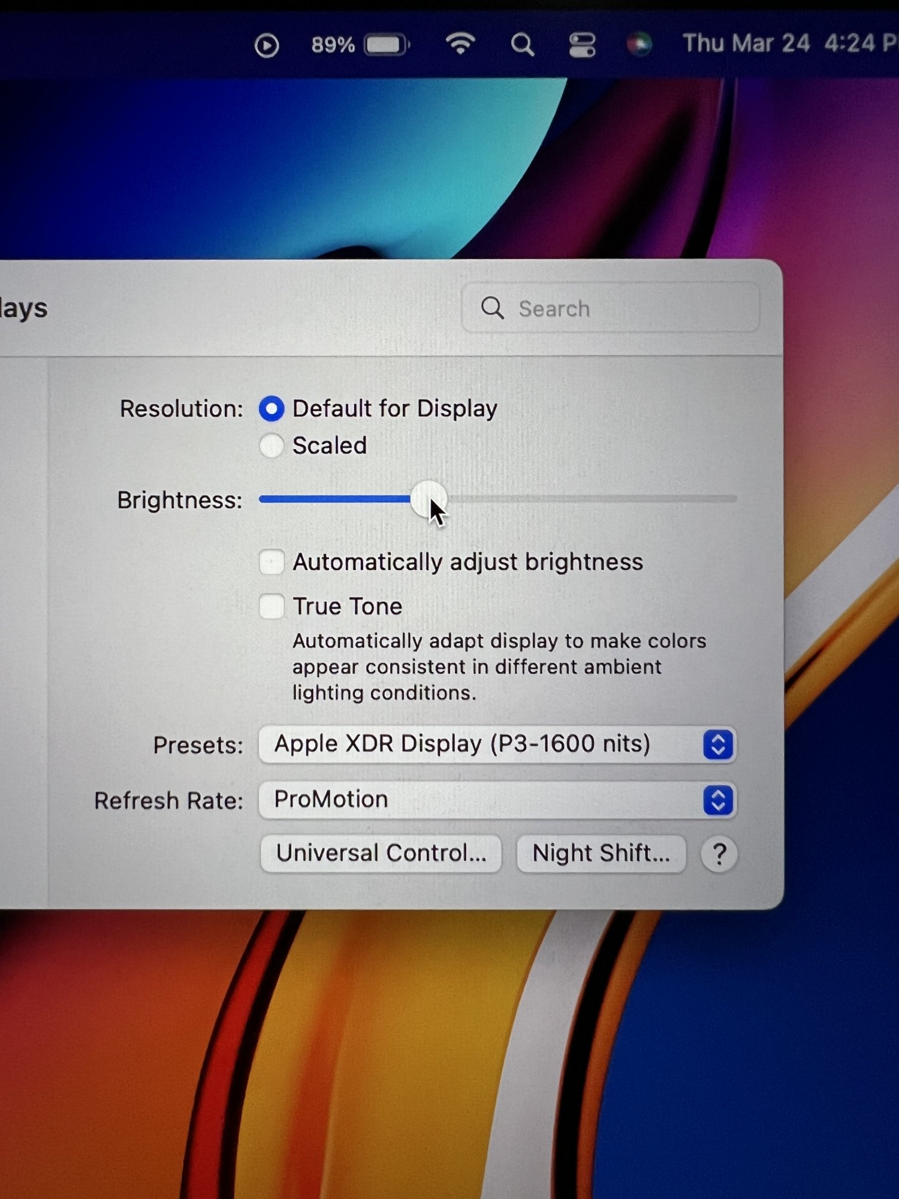Viewport: 899px width, 1199px height.
Task: Open the Universal Control settings
Action: [381, 854]
